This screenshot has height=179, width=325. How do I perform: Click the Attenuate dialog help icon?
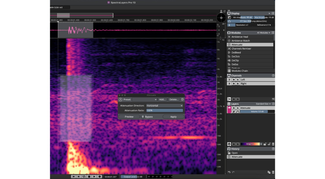182,99
